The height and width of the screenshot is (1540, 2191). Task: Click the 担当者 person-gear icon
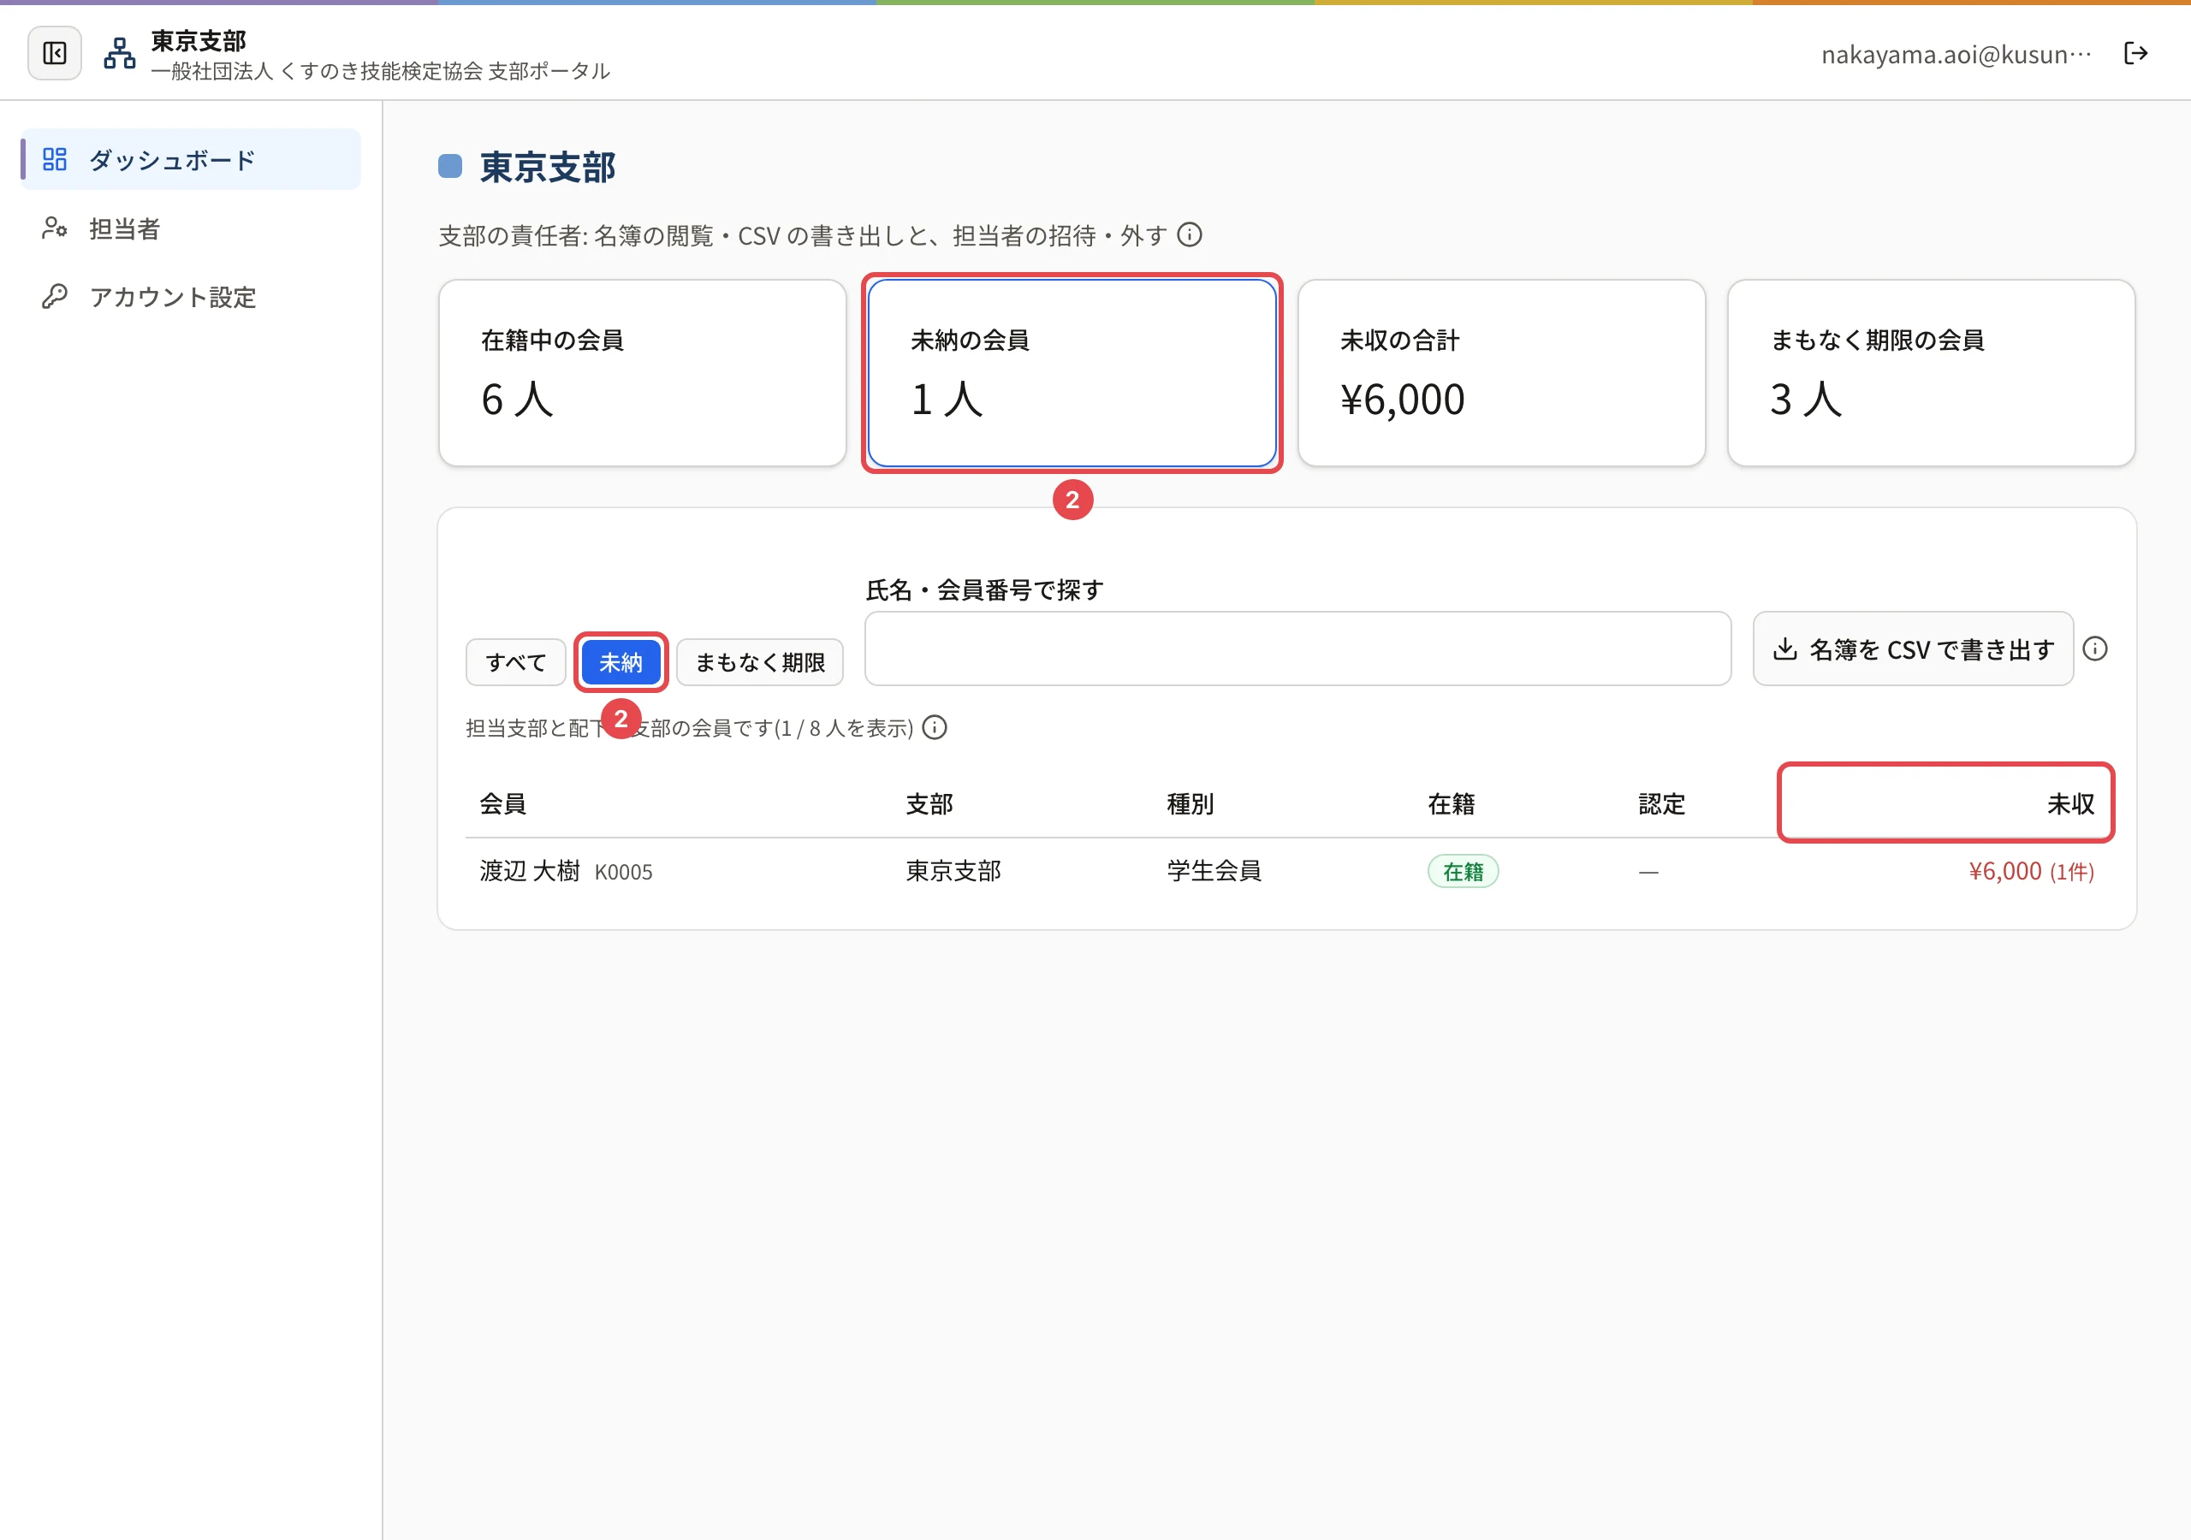point(56,228)
